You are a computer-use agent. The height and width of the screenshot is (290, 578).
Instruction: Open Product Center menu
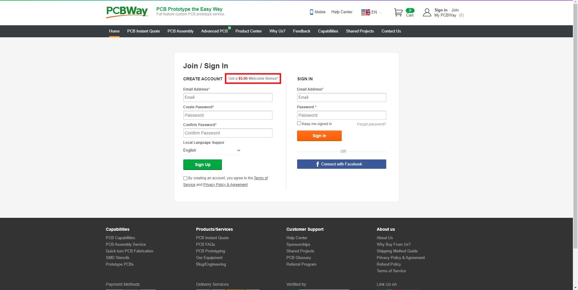pyautogui.click(x=248, y=31)
